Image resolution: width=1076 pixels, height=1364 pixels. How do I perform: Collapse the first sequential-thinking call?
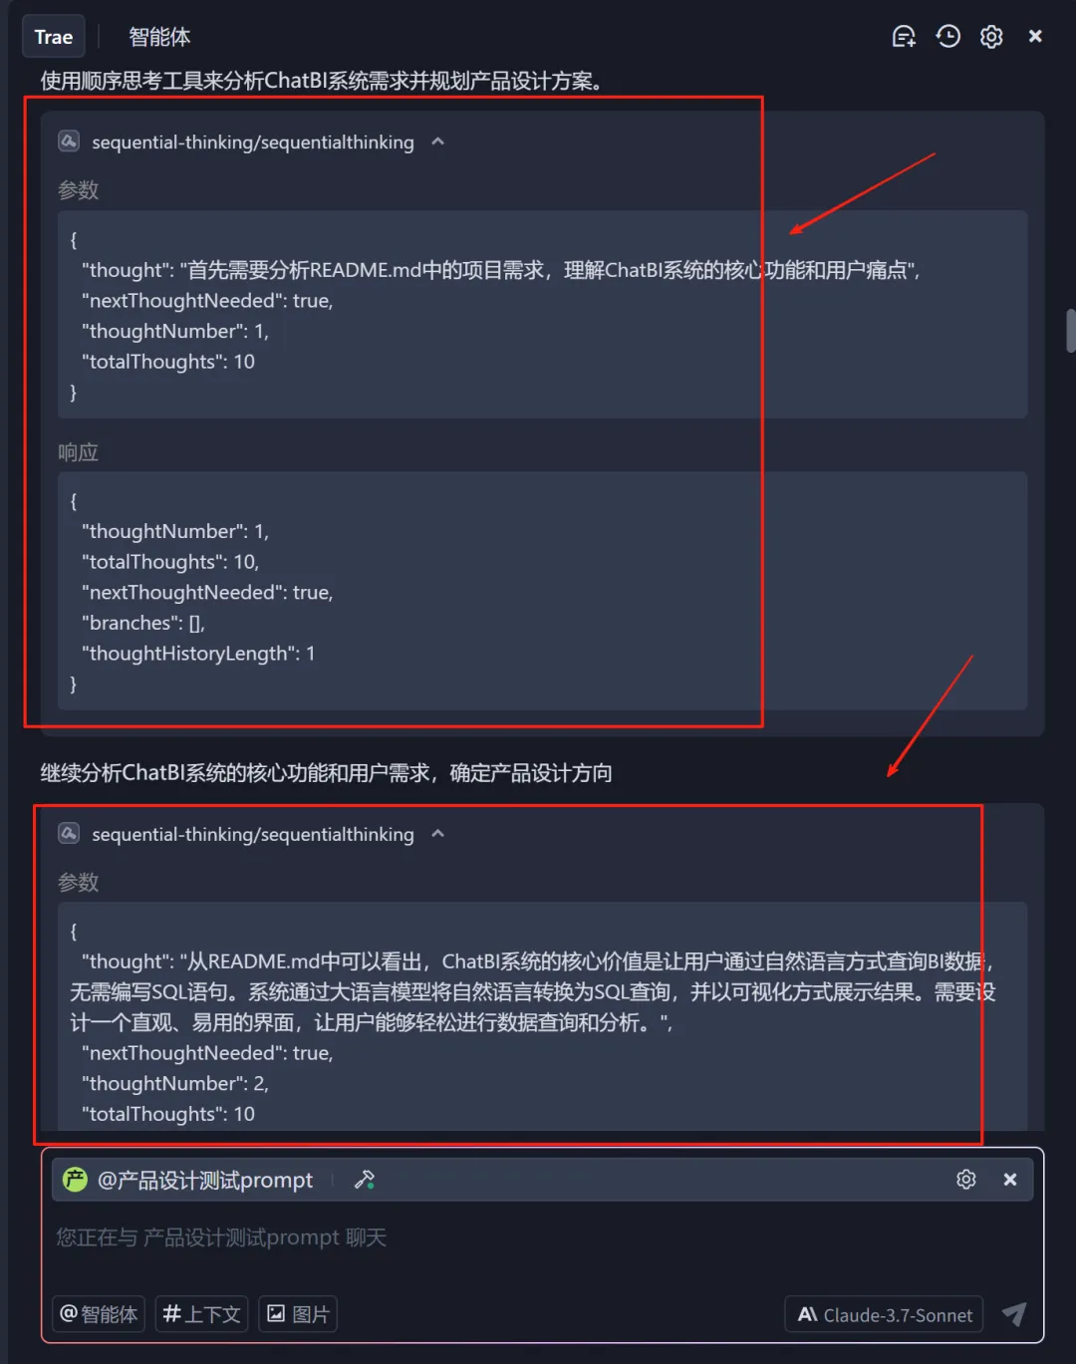[437, 141]
